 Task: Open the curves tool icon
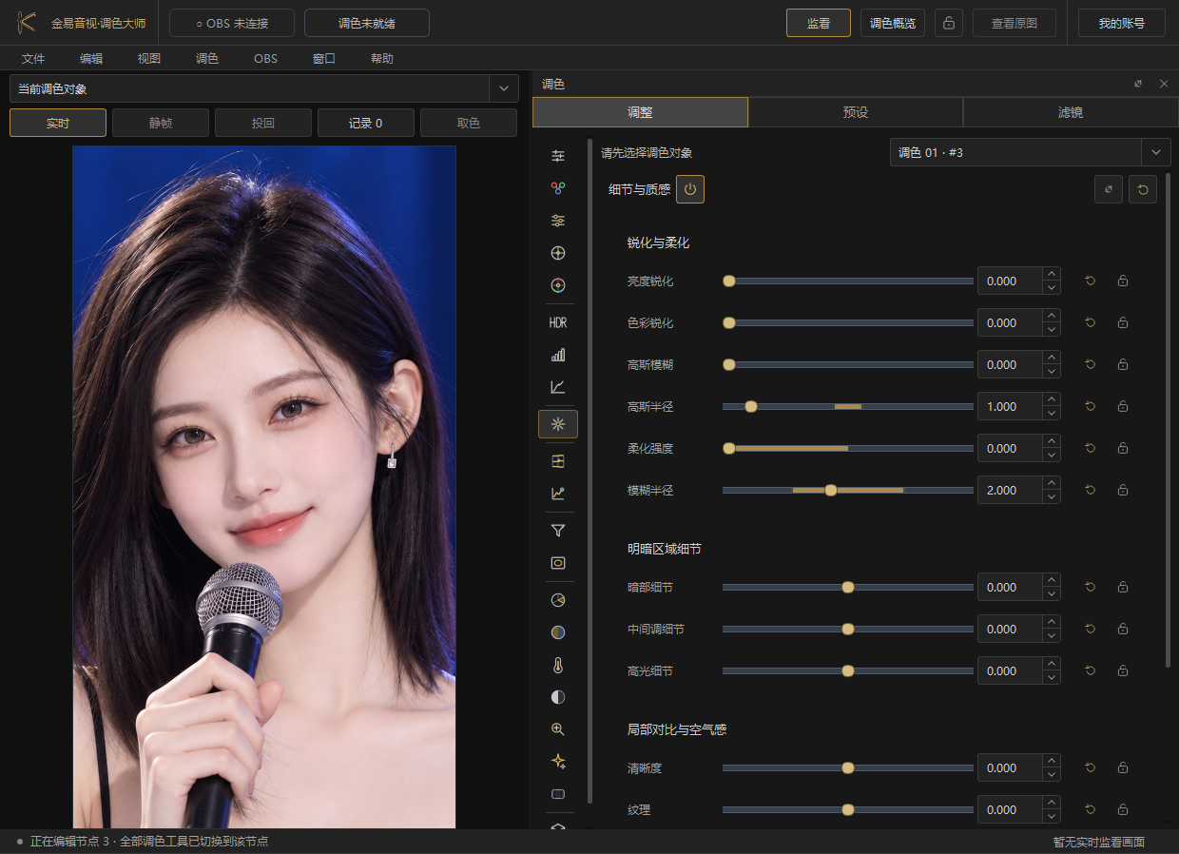[x=558, y=387]
